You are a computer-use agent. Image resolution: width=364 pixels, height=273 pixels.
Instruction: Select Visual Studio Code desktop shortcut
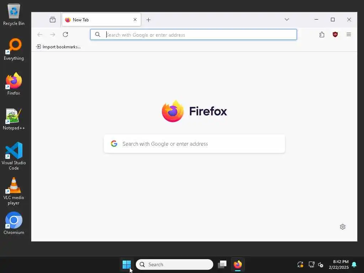coord(14,156)
